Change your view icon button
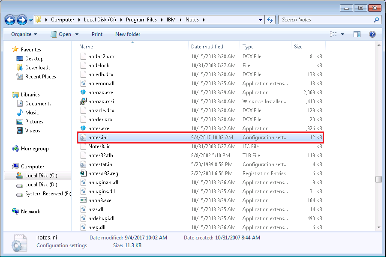387x257 pixels. pos(333,34)
